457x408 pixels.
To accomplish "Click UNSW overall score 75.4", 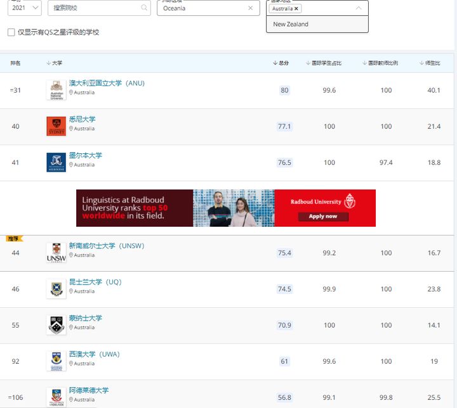I will pyautogui.click(x=284, y=253).
